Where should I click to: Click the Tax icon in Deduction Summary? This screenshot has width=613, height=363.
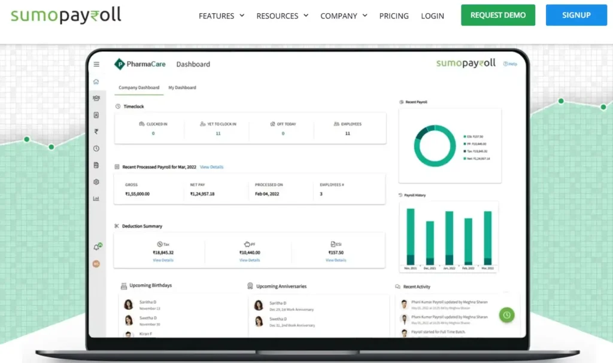(x=159, y=244)
